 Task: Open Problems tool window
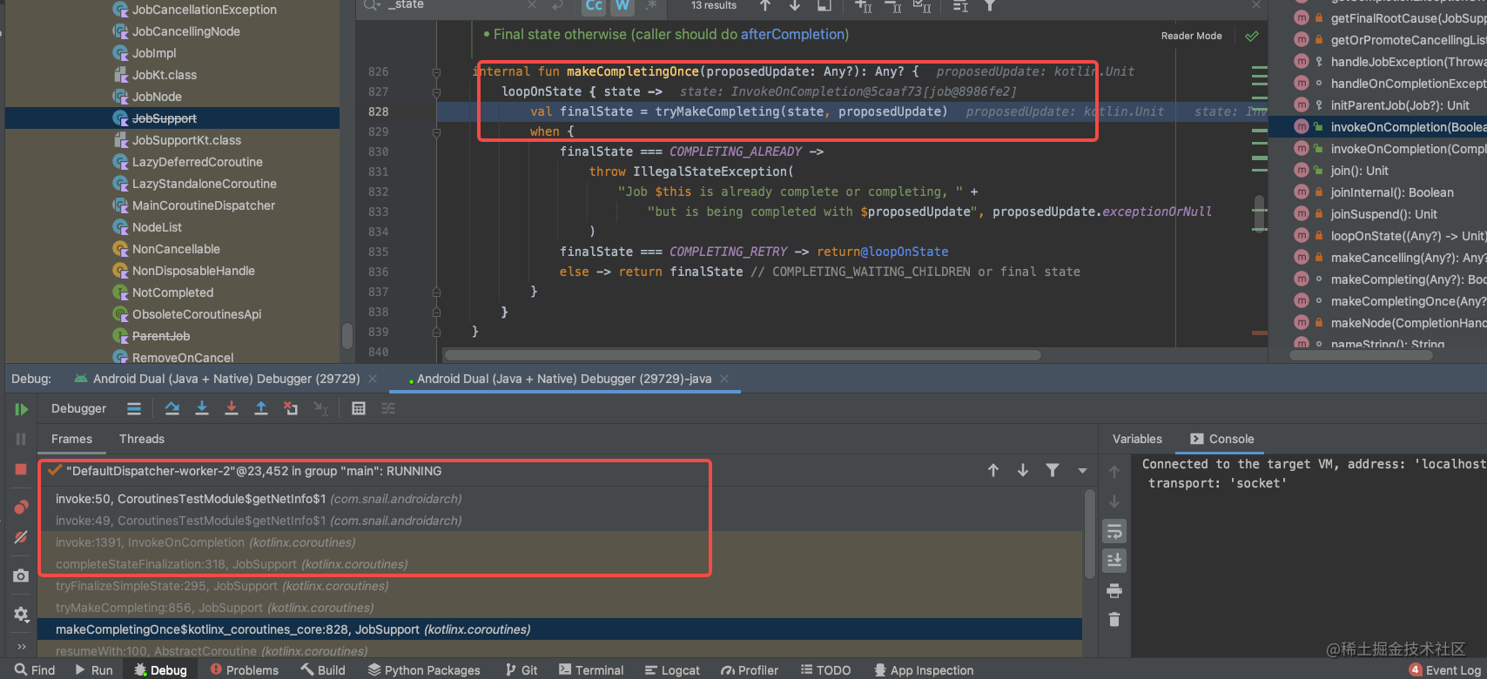click(x=245, y=669)
